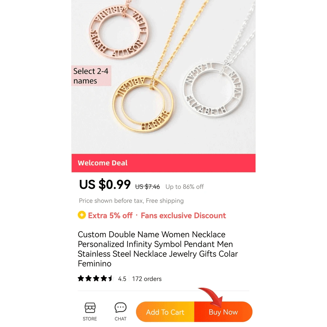Click the yellow coin discount icon
The height and width of the screenshot is (327, 327).
point(82,215)
